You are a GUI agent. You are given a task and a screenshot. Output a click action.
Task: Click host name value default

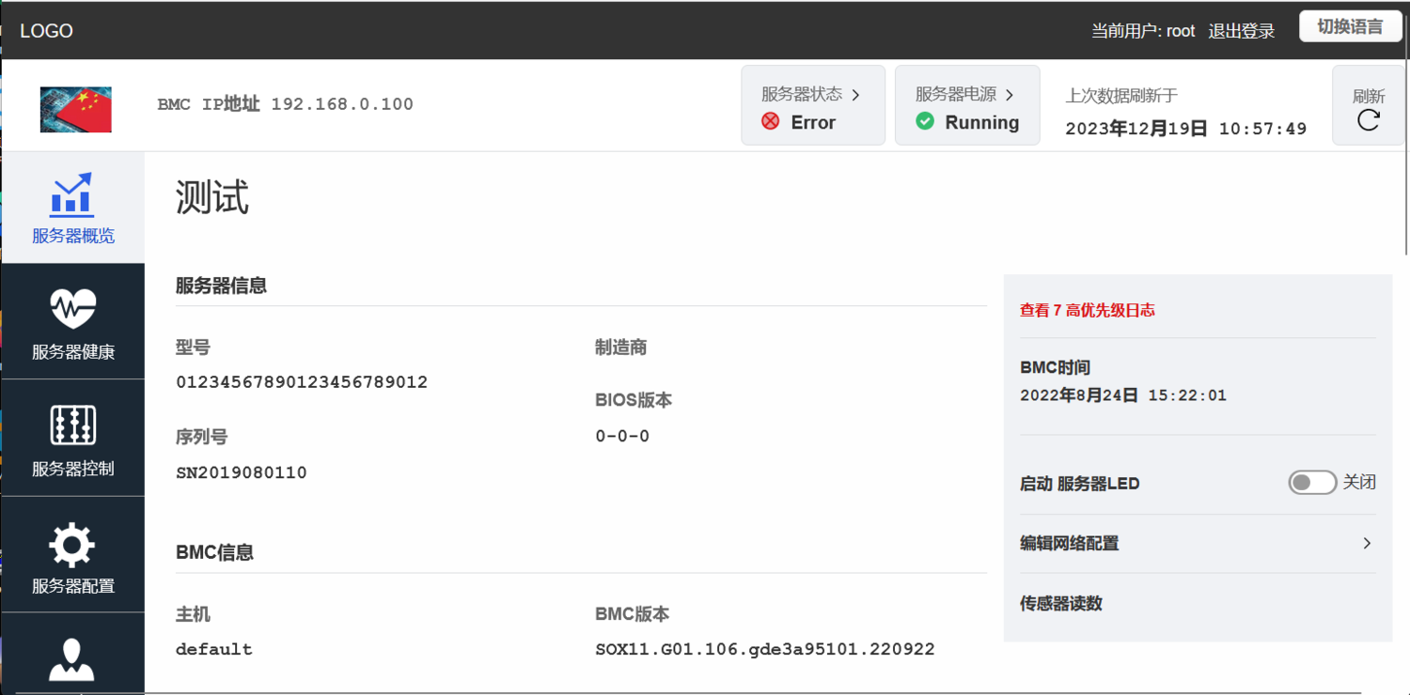point(214,649)
